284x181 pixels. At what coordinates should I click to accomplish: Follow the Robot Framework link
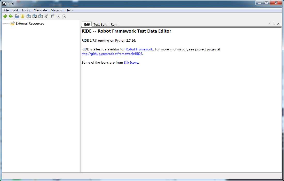(139, 49)
